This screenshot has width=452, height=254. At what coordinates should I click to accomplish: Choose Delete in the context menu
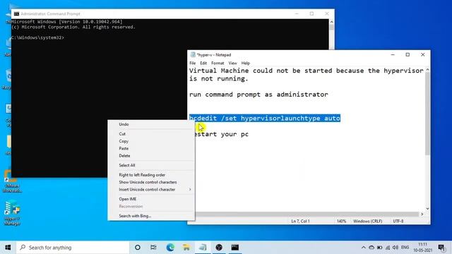point(151,156)
